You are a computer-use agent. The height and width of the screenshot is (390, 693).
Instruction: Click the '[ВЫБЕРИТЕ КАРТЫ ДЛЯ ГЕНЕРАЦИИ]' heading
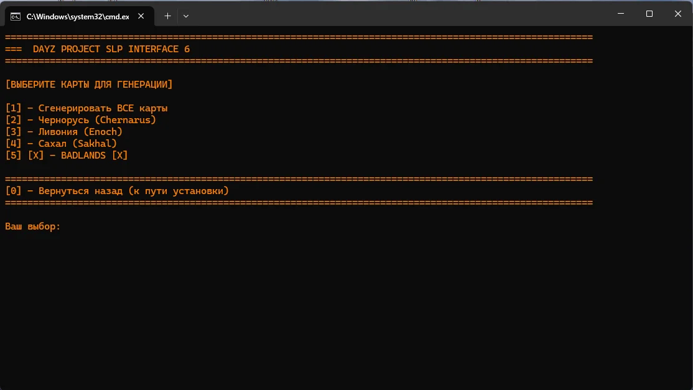[x=89, y=85]
